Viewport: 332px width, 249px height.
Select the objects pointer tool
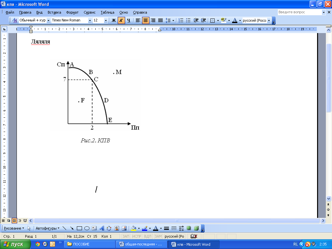(x=29, y=228)
